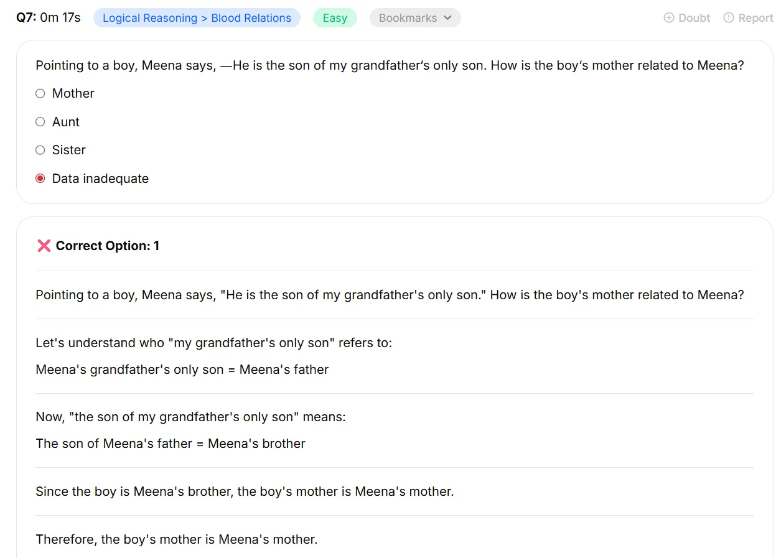Click the red X incorrect-answer icon

(44, 246)
